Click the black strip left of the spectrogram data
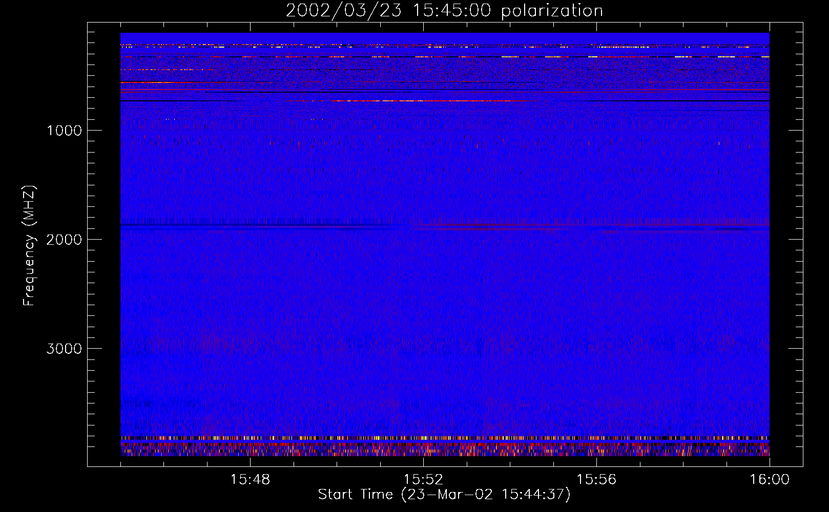This screenshot has width=829, height=512. [x=104, y=246]
